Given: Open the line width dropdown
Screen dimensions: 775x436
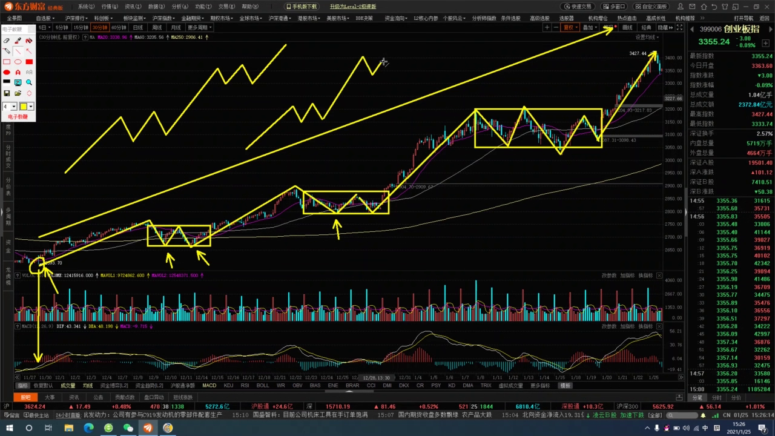Looking at the screenshot, I should click(x=13, y=107).
